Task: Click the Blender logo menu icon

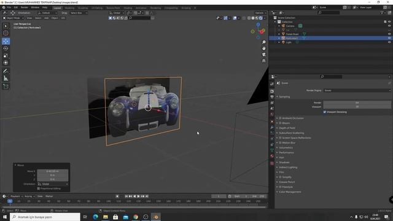Action: pos(4,7)
